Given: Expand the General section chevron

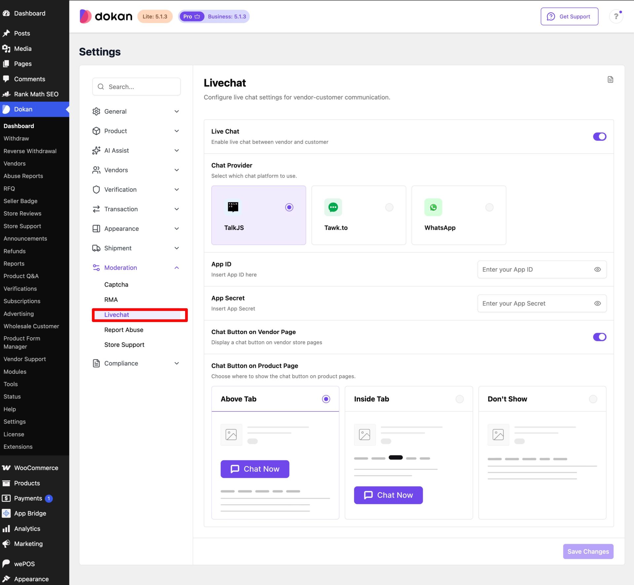Looking at the screenshot, I should coord(177,112).
